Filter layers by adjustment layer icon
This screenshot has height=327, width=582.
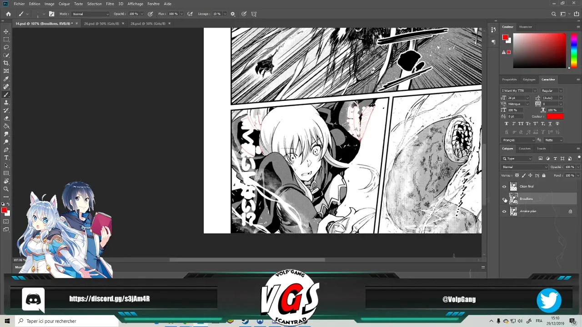click(x=547, y=159)
